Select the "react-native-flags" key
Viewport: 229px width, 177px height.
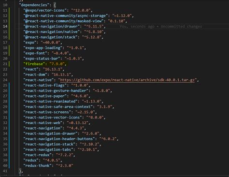click(x=45, y=85)
